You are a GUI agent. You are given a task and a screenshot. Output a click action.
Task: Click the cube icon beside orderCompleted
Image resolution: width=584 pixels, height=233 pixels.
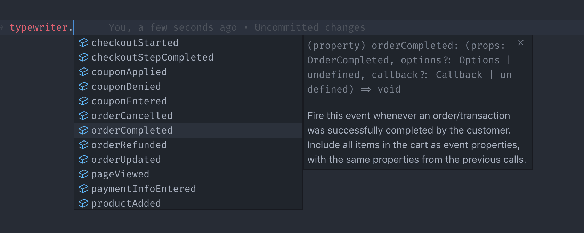pyautogui.click(x=83, y=130)
